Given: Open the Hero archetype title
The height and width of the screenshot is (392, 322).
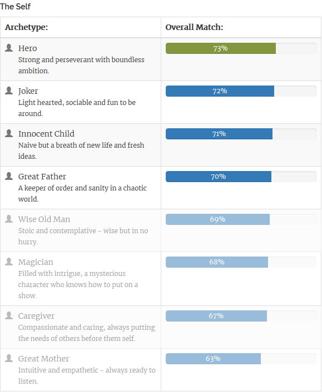Looking at the screenshot, I should tap(28, 48).
